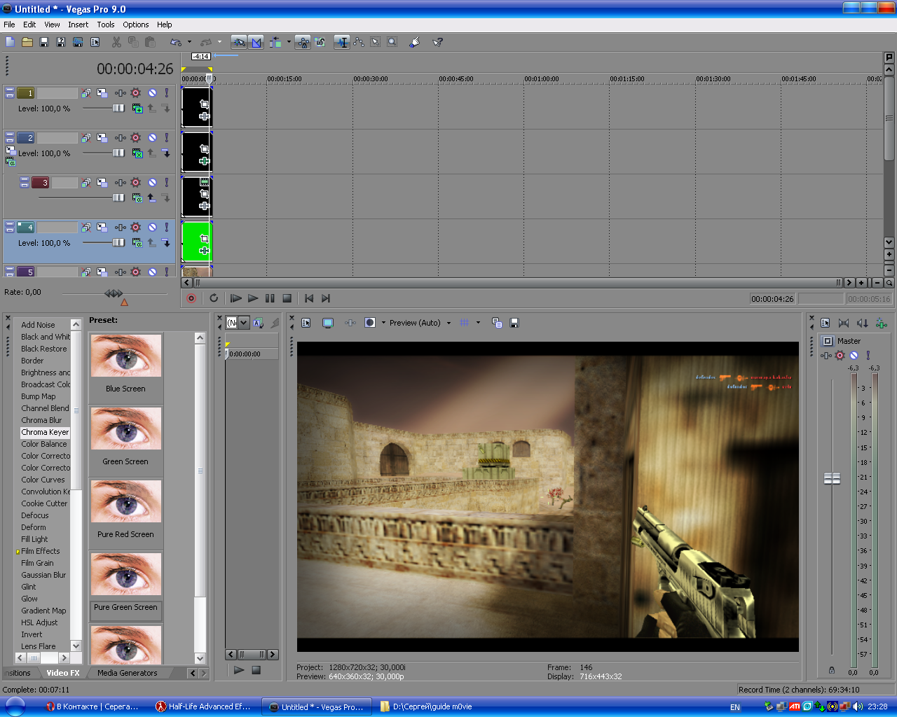This screenshot has width=897, height=717.
Task: Solo track 1 with the exclamation icon
Action: coord(167,93)
